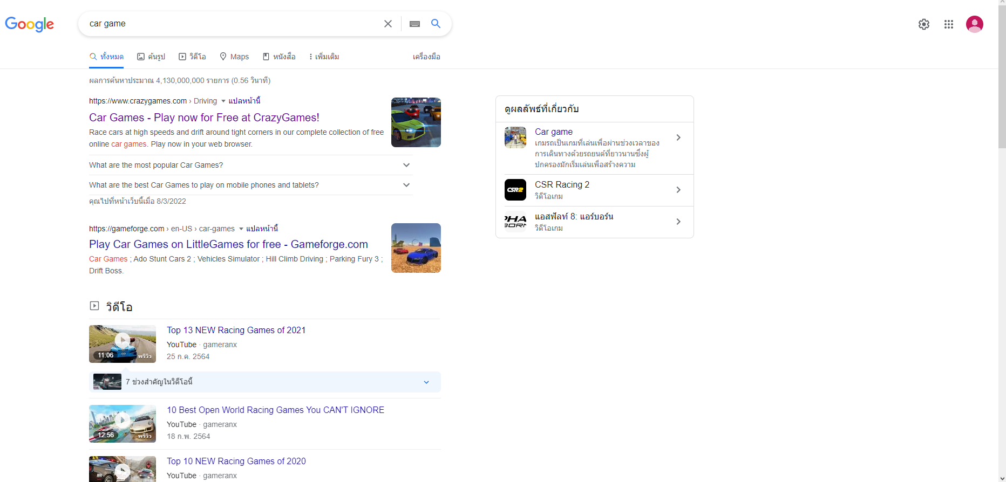
Task: Open the เครื่องมือ tools button
Action: coord(426,57)
